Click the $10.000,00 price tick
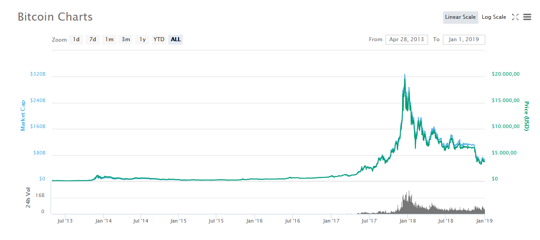The height and width of the screenshot is (240, 540). 506,126
